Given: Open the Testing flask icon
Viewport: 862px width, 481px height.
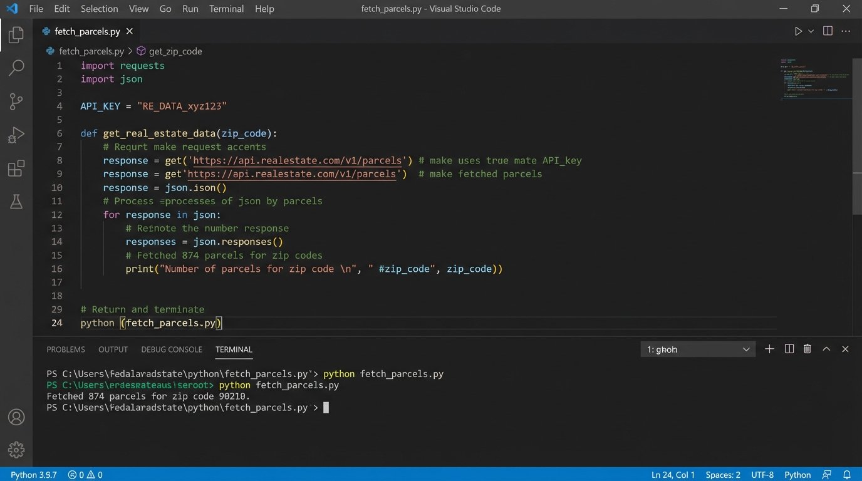Looking at the screenshot, I should pyautogui.click(x=16, y=202).
